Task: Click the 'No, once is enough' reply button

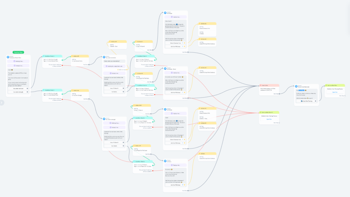Action: 18,92
